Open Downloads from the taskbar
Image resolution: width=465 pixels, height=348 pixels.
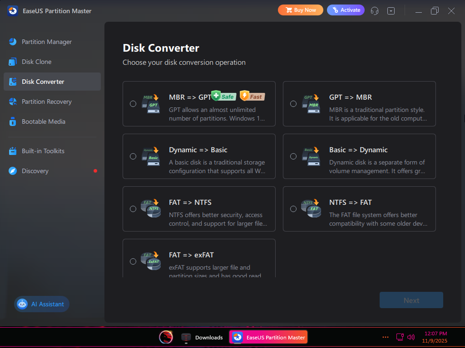[x=202, y=337]
